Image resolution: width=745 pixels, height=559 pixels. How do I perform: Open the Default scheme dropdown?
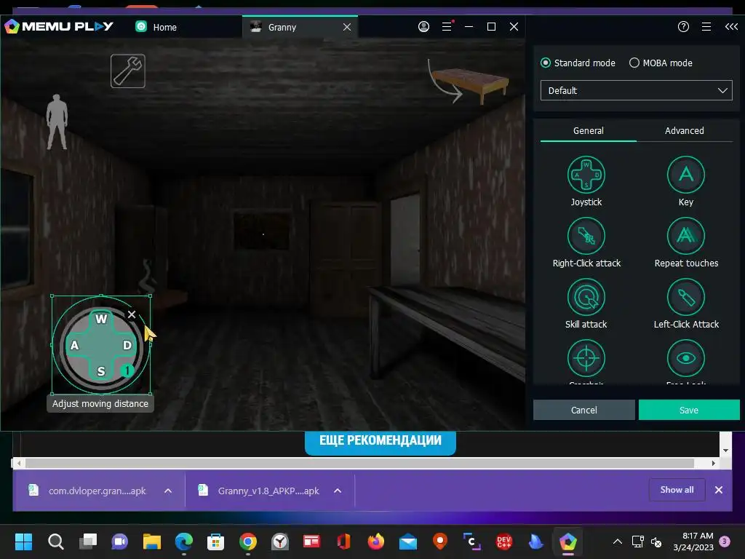(636, 90)
